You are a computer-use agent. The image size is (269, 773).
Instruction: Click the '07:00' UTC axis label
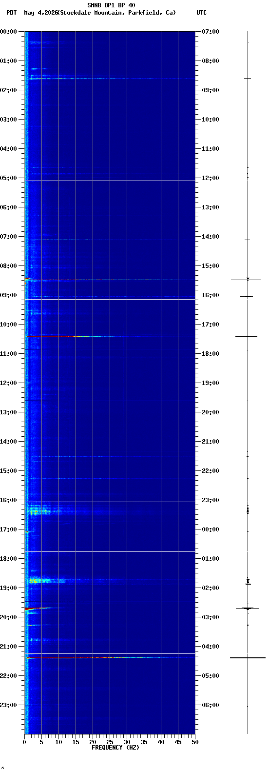pos(211,32)
